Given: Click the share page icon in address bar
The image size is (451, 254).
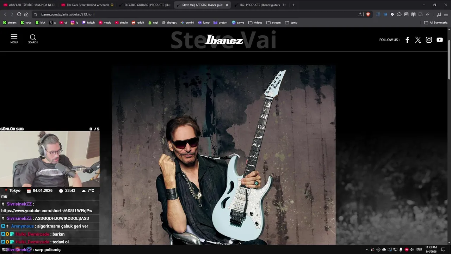Looking at the screenshot, I should pos(359,14).
